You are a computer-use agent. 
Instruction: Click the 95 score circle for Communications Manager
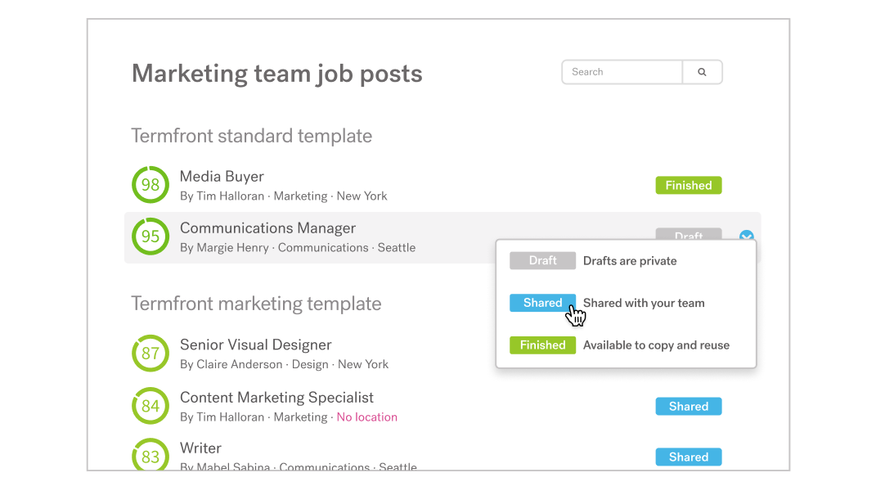(150, 236)
